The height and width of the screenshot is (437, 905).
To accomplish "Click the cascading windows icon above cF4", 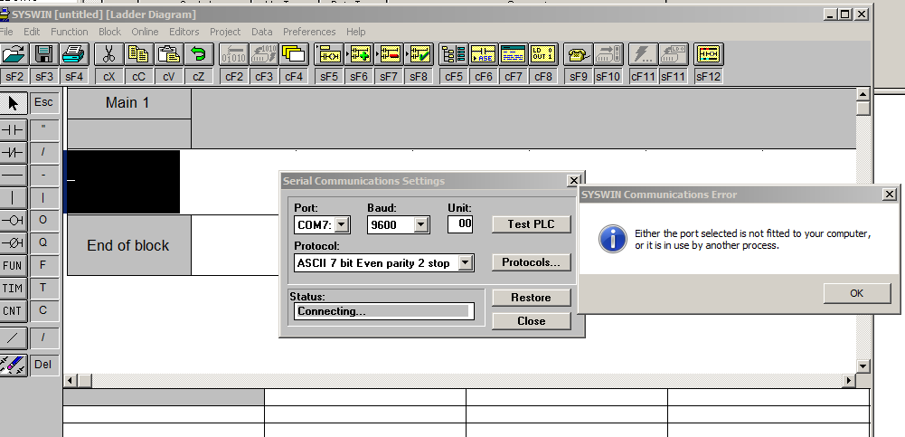I will (x=293, y=54).
